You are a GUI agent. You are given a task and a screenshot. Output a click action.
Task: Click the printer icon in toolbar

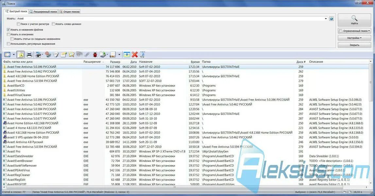coord(29,55)
